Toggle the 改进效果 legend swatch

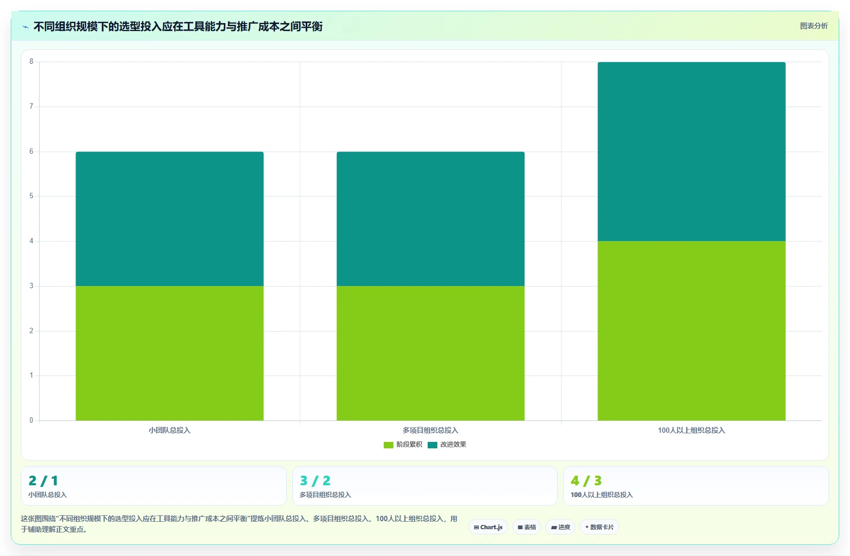point(432,445)
